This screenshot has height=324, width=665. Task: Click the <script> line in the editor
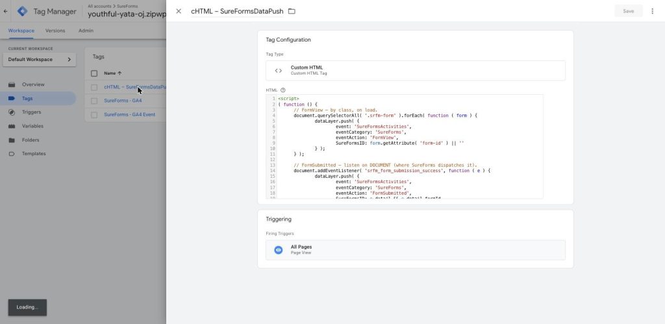pos(288,99)
